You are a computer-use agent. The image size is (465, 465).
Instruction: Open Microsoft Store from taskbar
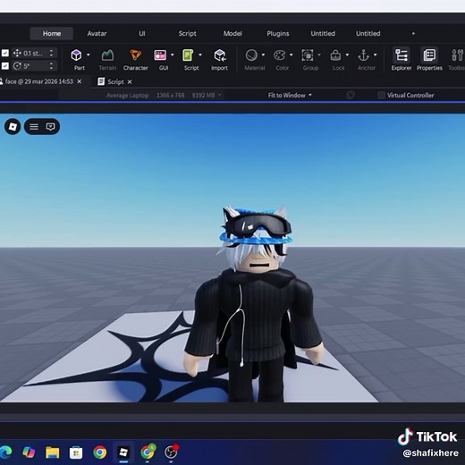point(76,452)
